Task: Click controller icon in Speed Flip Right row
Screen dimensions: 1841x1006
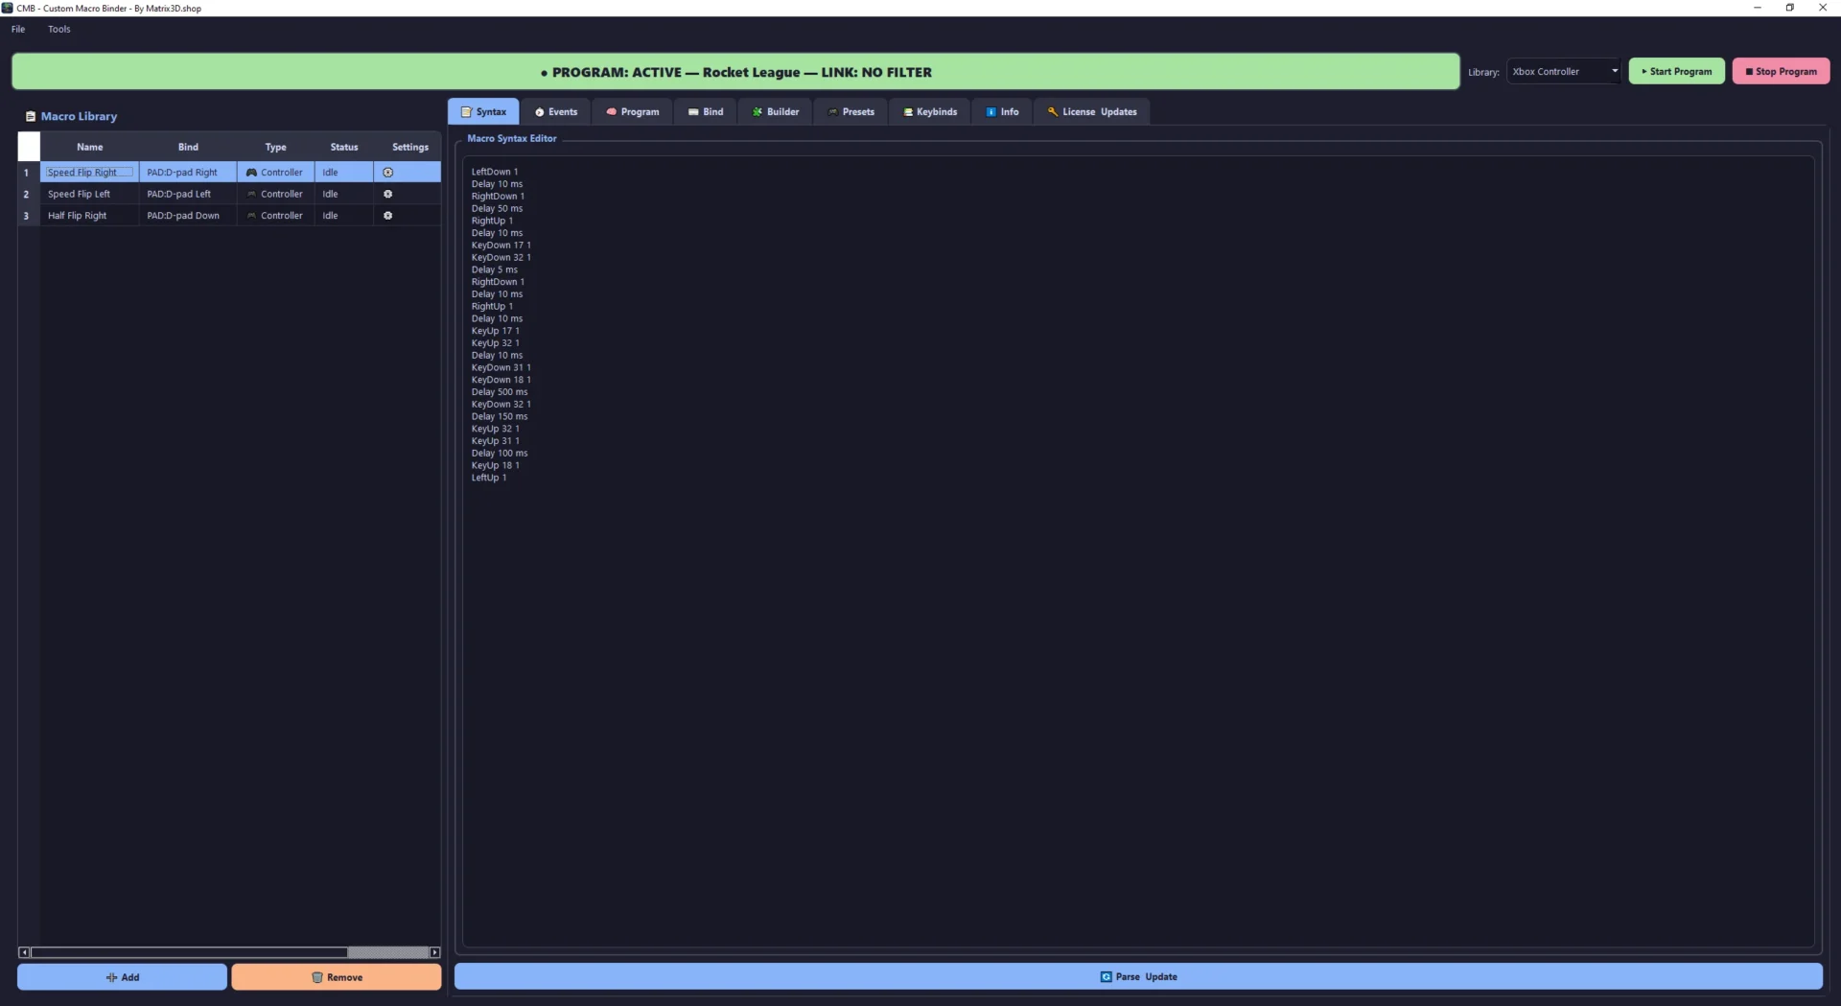Action: click(251, 173)
